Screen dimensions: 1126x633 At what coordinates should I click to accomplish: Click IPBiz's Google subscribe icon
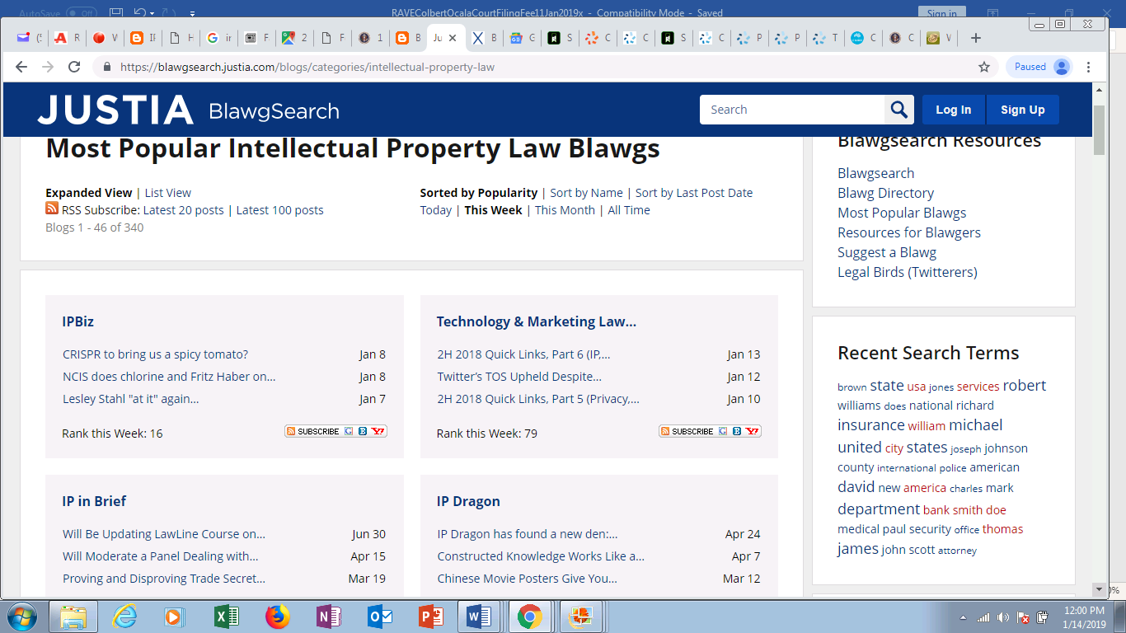pyautogui.click(x=349, y=431)
